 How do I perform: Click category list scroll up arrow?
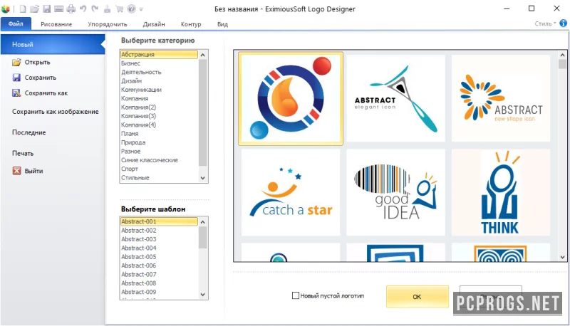click(x=203, y=55)
